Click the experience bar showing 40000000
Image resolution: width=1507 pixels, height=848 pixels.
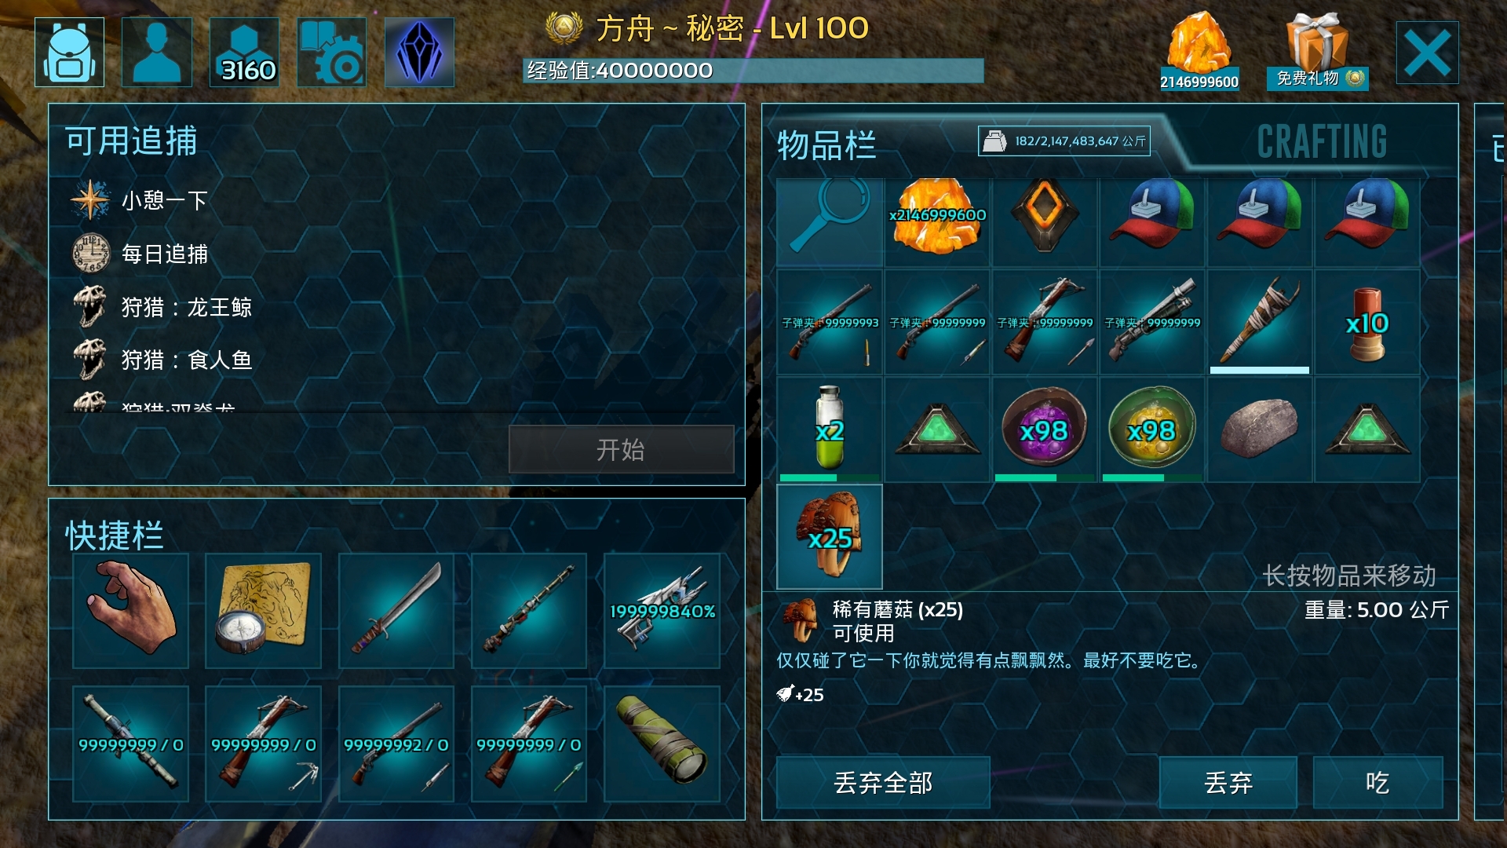(753, 71)
